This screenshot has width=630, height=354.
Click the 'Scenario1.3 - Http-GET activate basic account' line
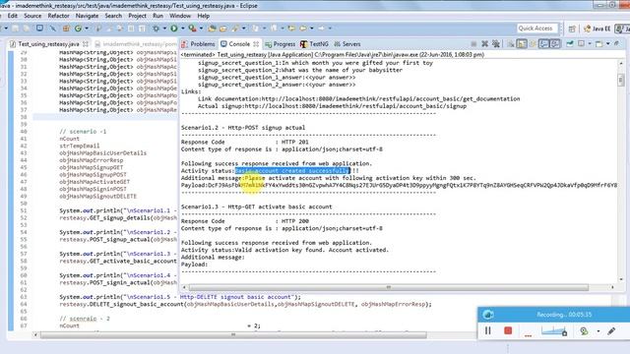tap(256, 206)
